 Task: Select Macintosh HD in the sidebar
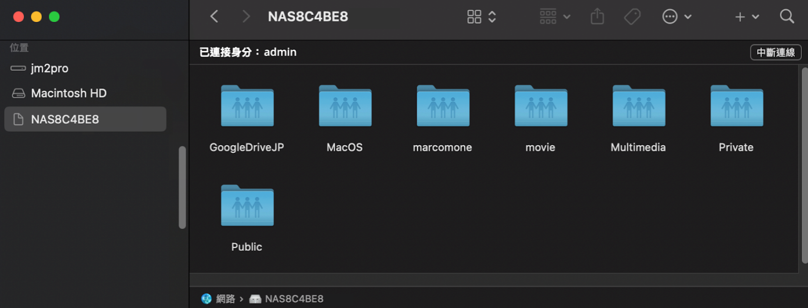pyautogui.click(x=68, y=93)
